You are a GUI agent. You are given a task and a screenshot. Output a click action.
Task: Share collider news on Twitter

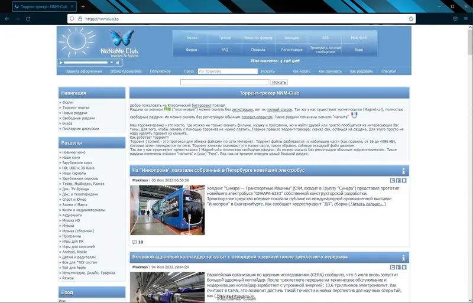click(x=392, y=267)
